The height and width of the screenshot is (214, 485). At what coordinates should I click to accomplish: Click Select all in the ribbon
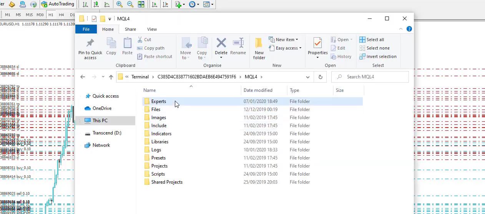pos(372,40)
